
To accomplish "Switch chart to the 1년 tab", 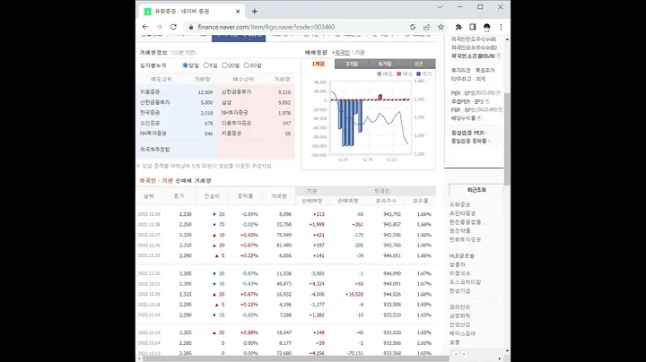I will (419, 64).
